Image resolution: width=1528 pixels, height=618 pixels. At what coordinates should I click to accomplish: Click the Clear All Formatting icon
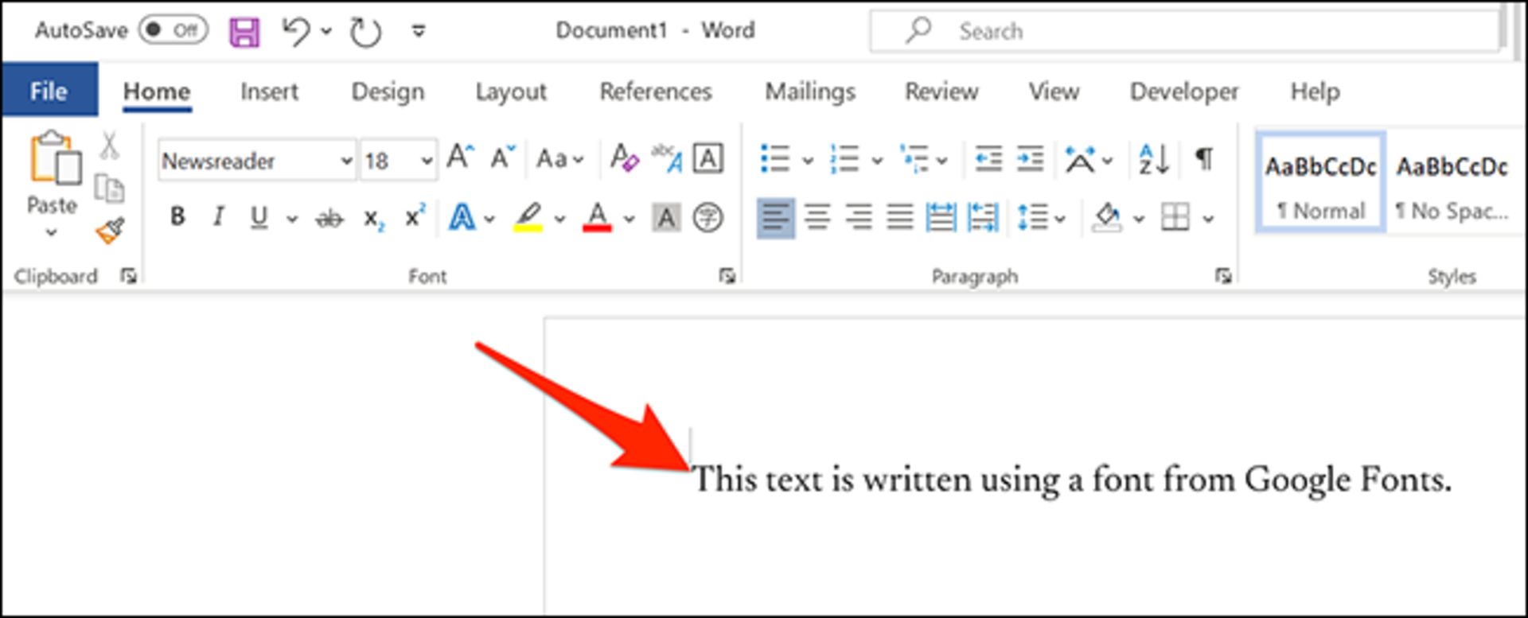(624, 158)
